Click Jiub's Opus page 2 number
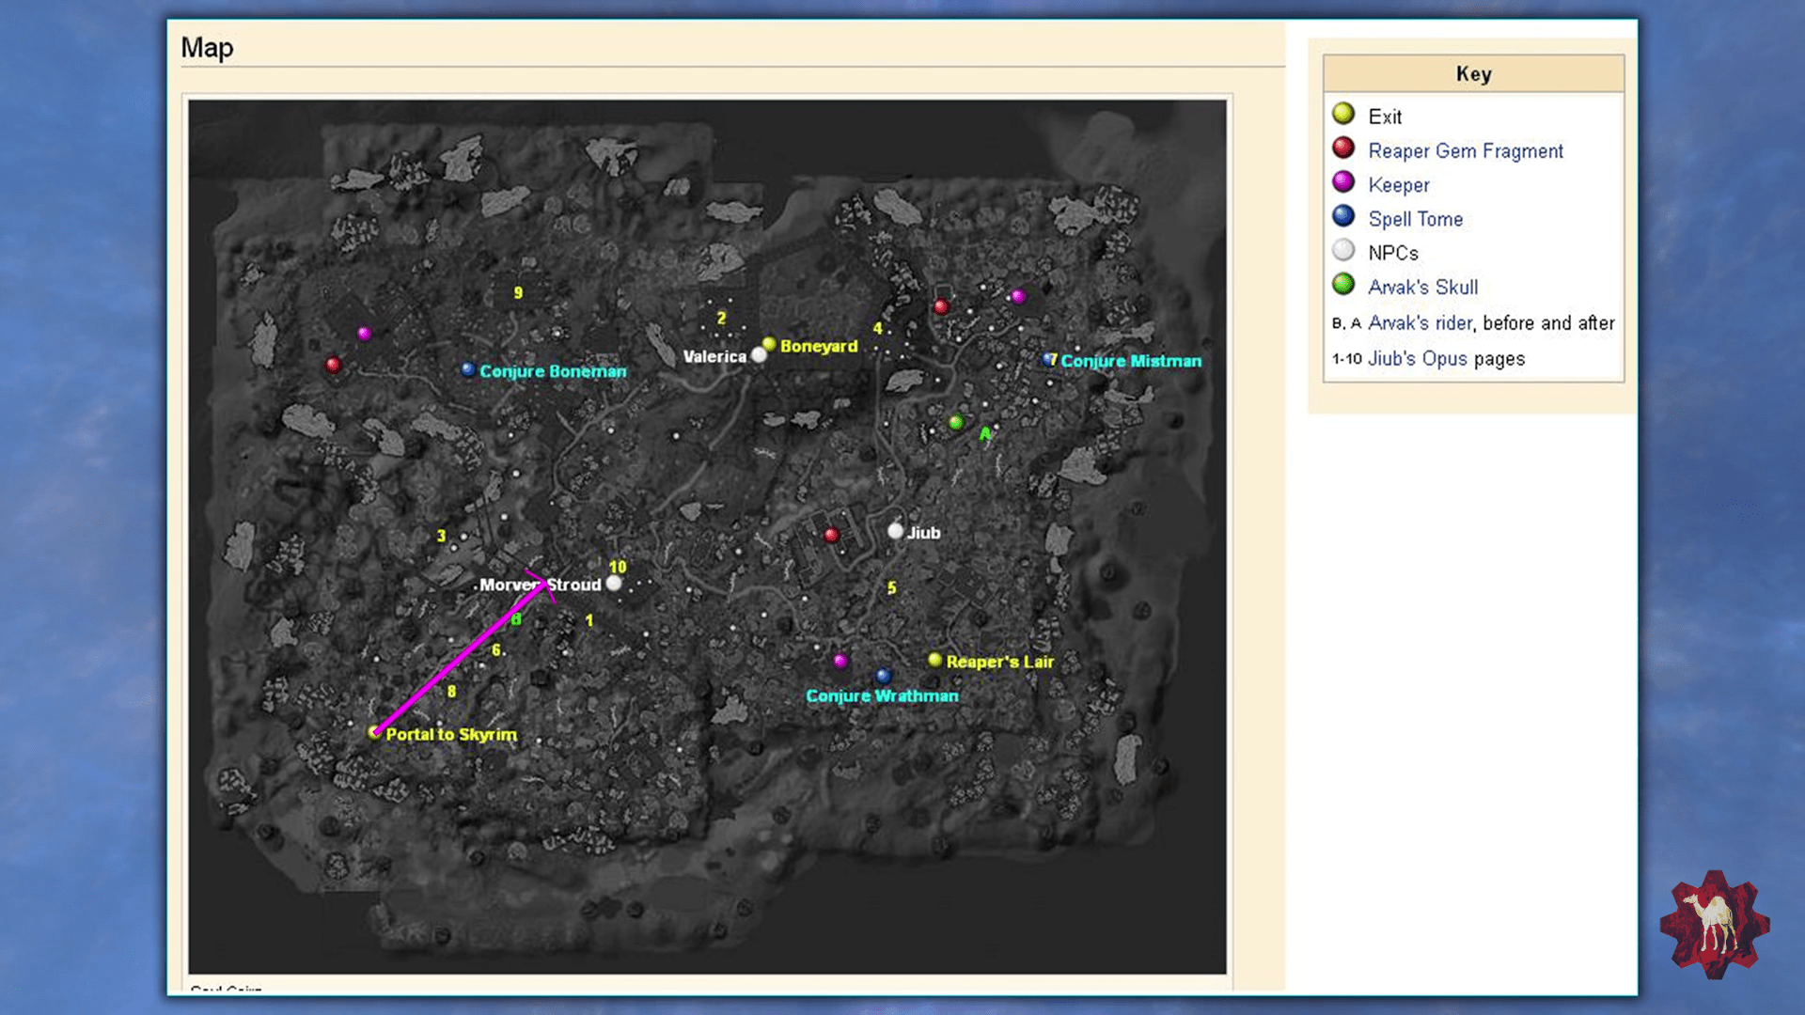The width and height of the screenshot is (1805, 1015). coord(721,318)
